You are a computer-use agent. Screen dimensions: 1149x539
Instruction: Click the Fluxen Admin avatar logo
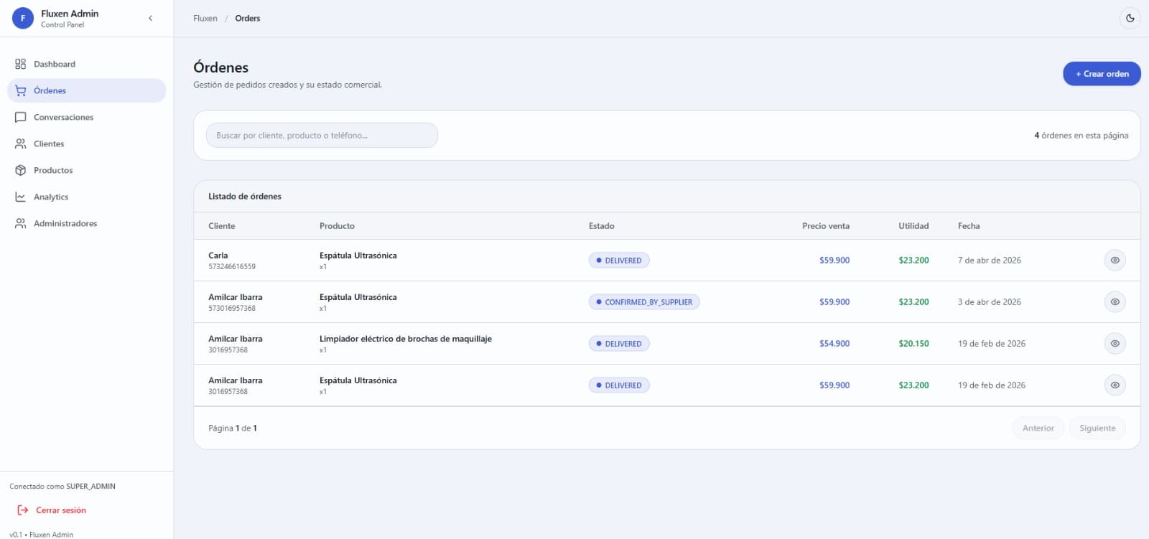(23, 18)
